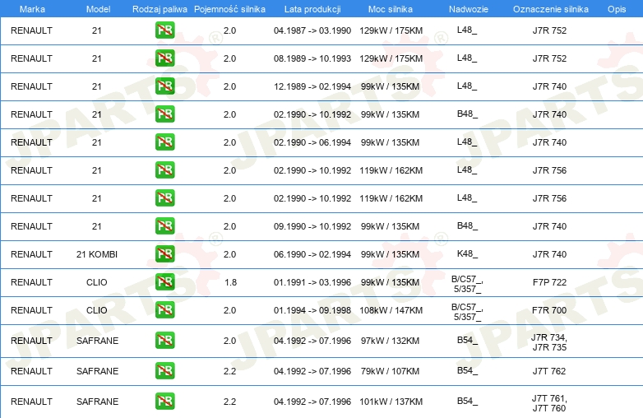Select the '21 KOMBI' model cell
Screen dimensions: 643x418
[97, 254]
